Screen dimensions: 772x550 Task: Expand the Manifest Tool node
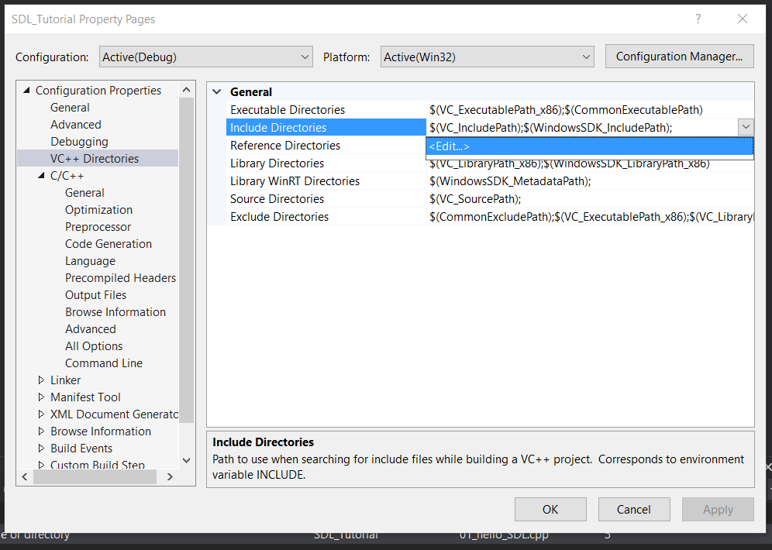pyautogui.click(x=41, y=397)
